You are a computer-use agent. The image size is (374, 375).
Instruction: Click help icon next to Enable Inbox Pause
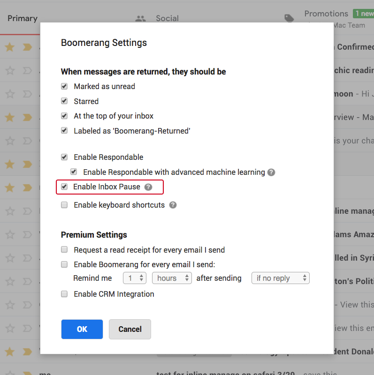(148, 187)
